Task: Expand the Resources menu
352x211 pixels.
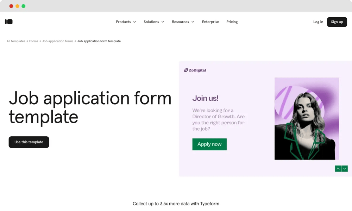Action: 183,21
